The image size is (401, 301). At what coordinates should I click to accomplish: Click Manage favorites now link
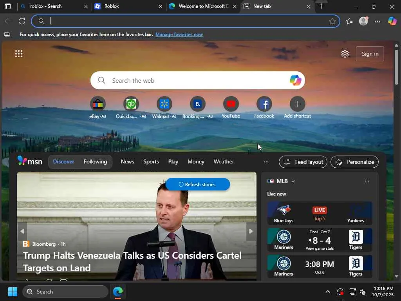tap(179, 34)
